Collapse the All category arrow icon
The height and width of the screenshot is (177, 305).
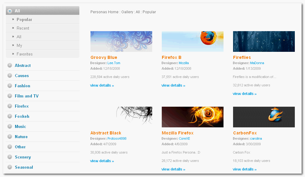pyautogui.click(x=10, y=11)
